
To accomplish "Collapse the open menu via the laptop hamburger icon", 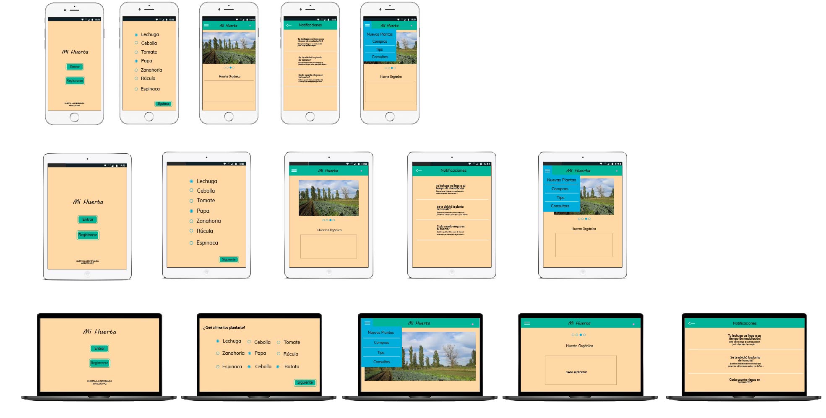I will point(367,323).
